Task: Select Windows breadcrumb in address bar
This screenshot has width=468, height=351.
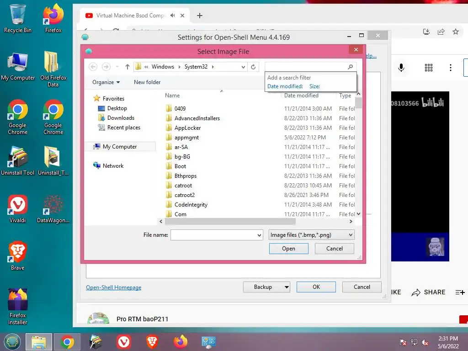Action: click(x=163, y=67)
